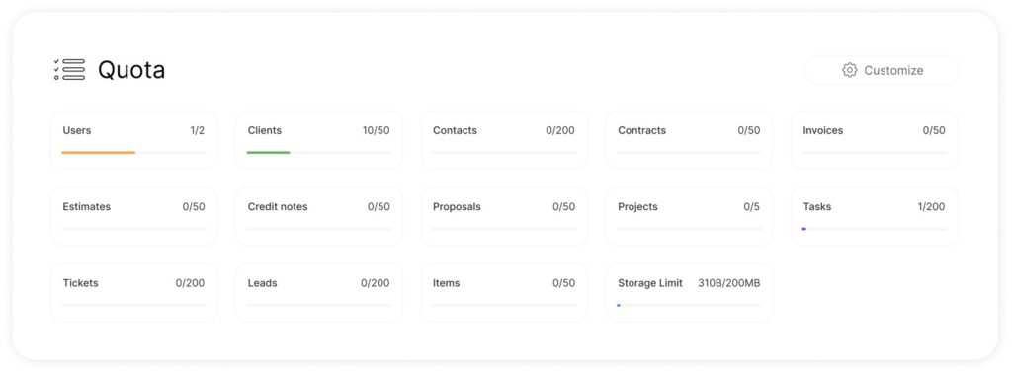Click the purple Tasks progress indicator
The width and height of the screenshot is (1012, 374).
click(x=804, y=229)
